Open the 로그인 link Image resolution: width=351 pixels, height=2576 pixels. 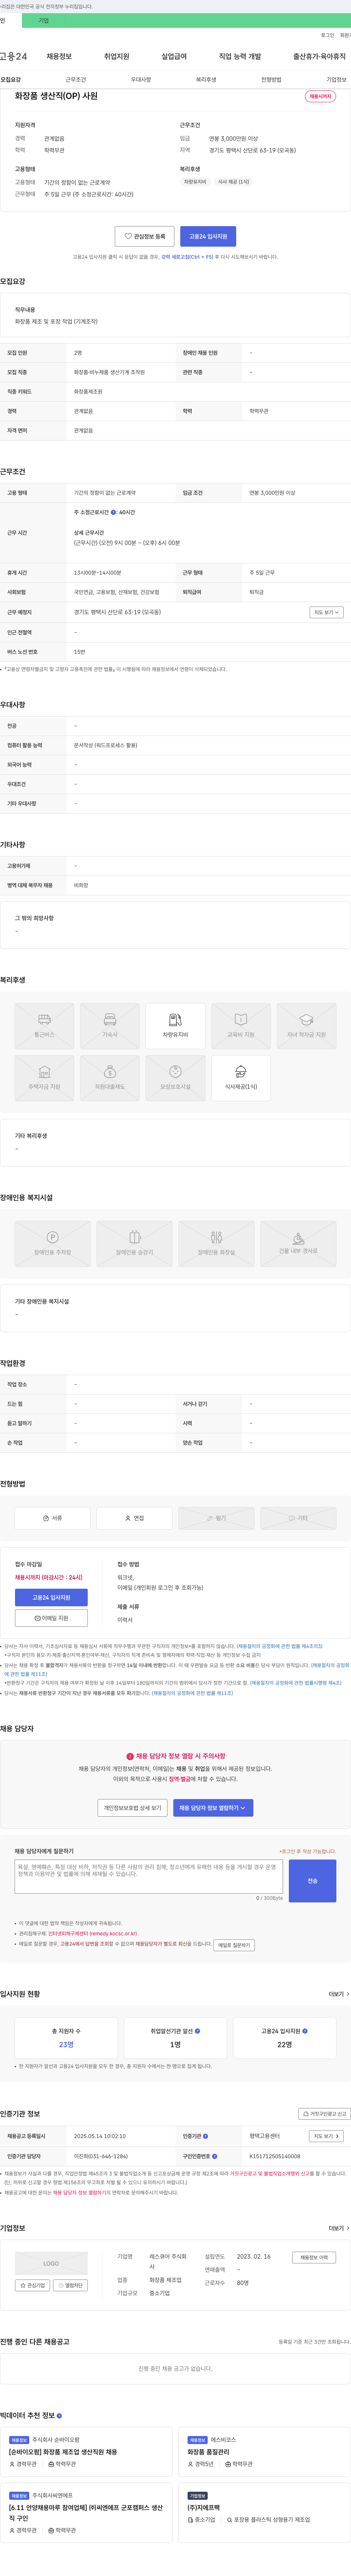click(x=327, y=35)
